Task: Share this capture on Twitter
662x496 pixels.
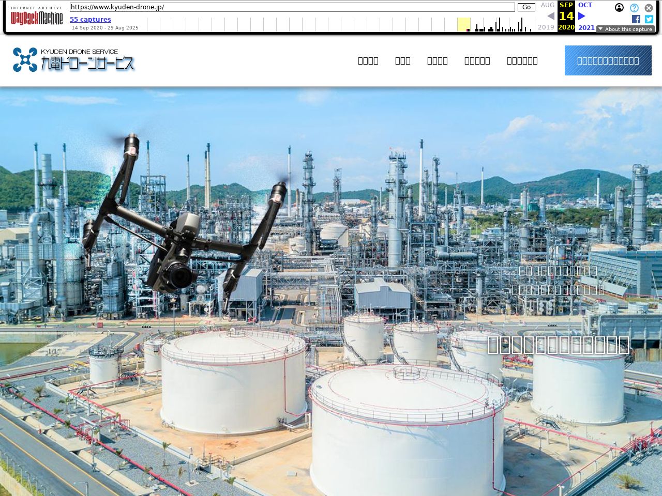Action: [649, 19]
